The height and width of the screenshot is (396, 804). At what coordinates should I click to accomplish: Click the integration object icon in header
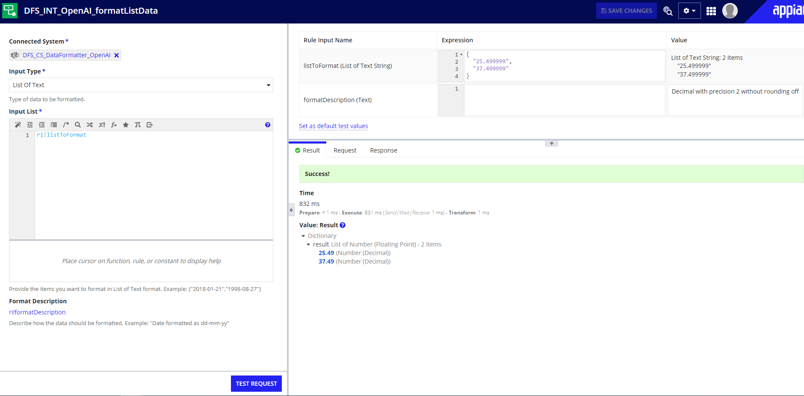[10, 11]
